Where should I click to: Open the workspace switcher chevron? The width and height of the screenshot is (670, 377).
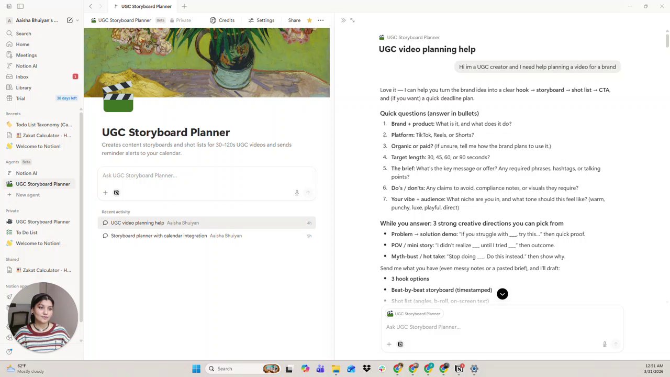coord(77,20)
